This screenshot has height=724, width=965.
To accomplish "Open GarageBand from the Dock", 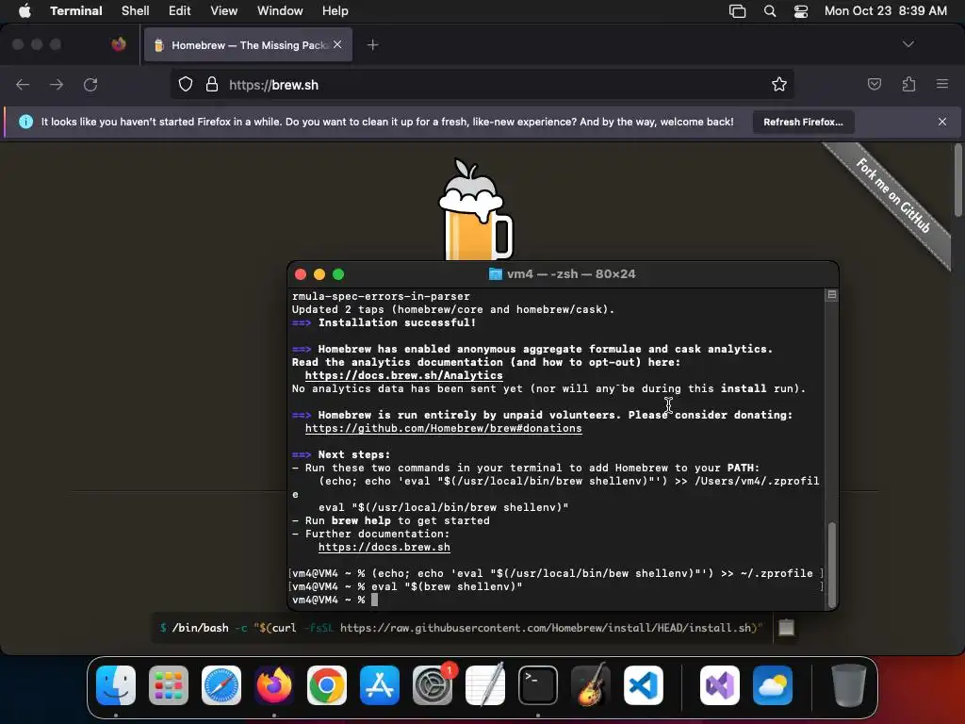I will pos(591,685).
